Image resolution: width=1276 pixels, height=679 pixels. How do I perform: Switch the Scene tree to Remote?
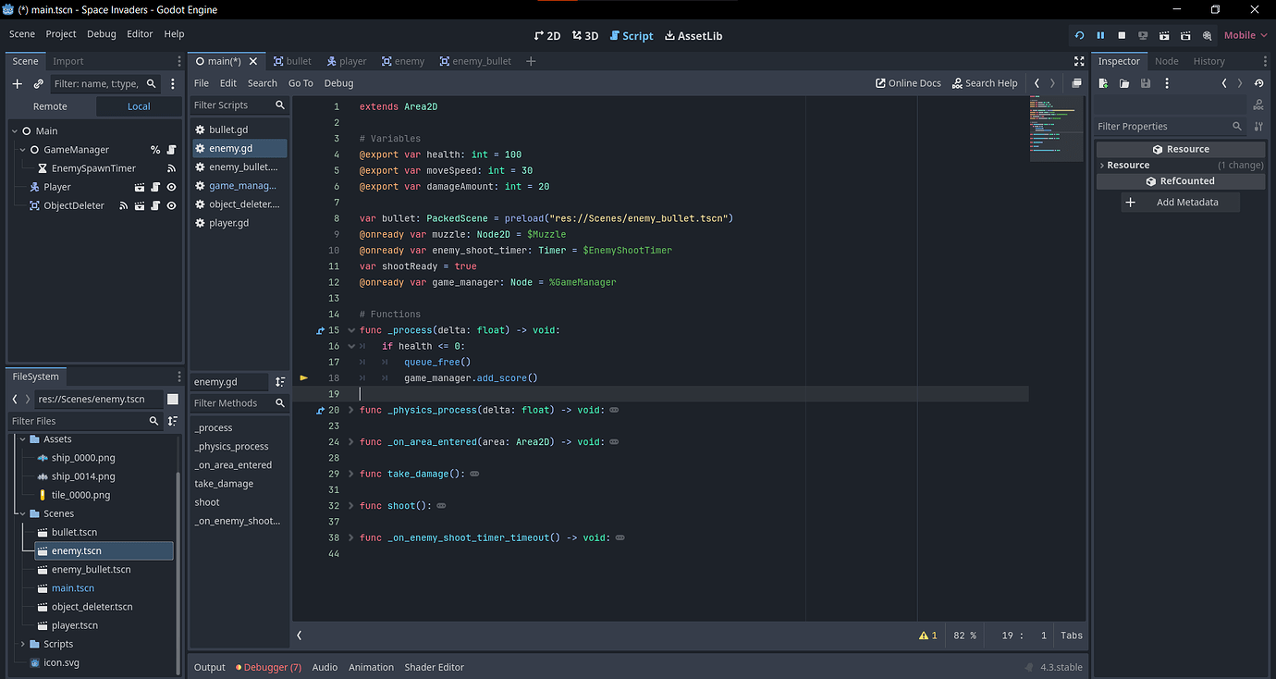click(50, 106)
